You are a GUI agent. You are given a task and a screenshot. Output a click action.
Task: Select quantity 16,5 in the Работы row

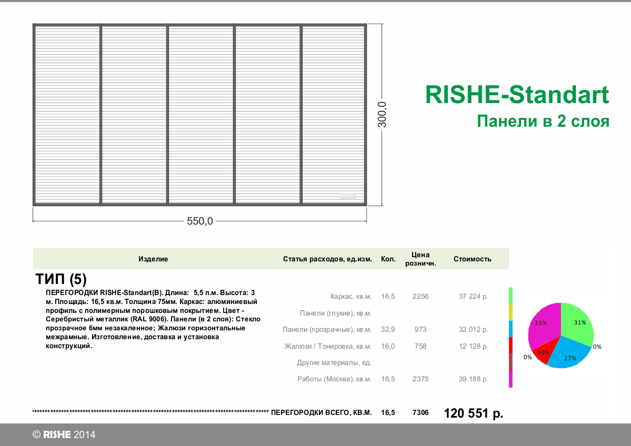click(388, 379)
